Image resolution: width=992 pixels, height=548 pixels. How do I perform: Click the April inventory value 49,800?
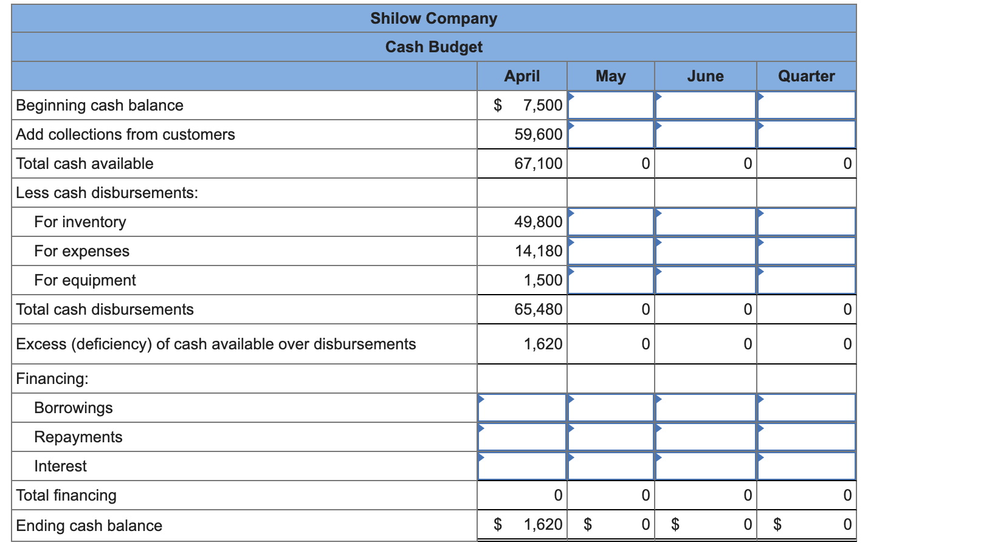coord(539,222)
